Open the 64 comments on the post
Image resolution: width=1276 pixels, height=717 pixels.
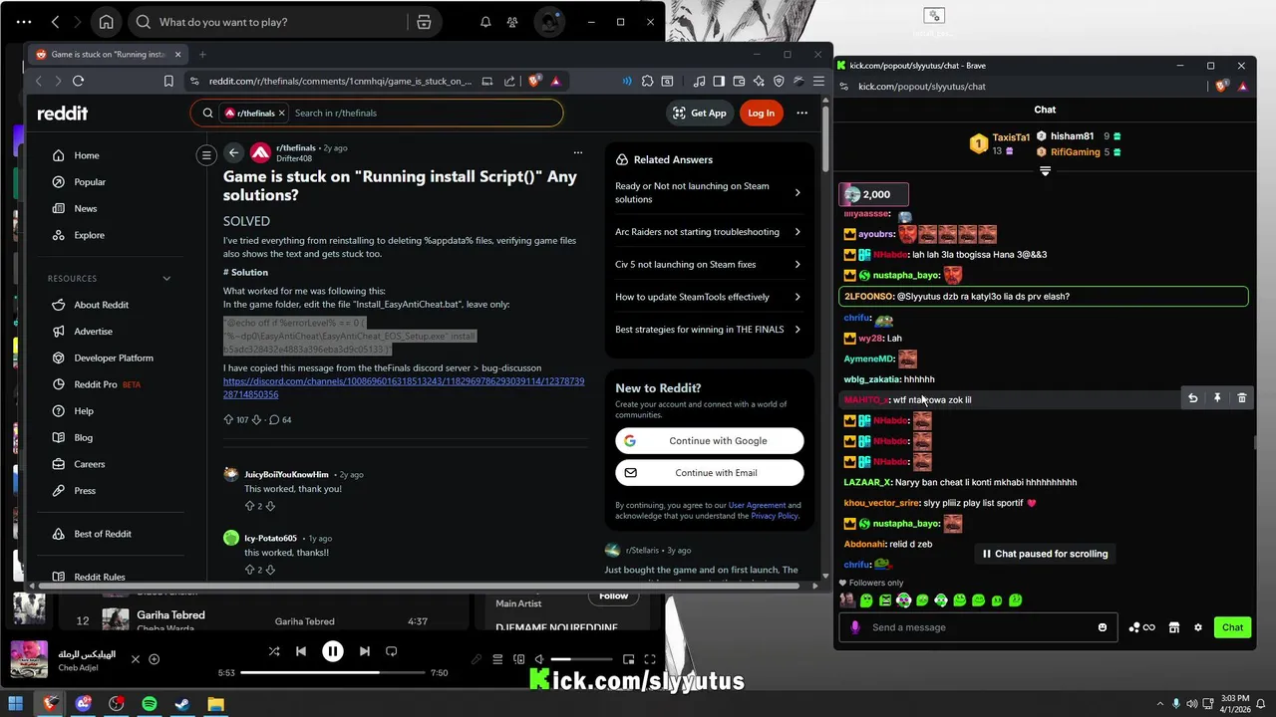[281, 420]
